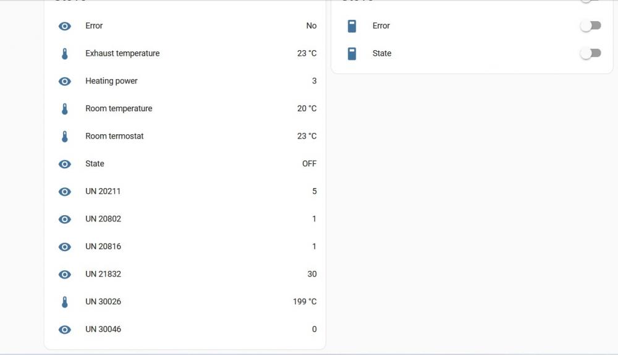The image size is (618, 355).
Task: Click the eye icon beside Error sensor
Action: click(x=65, y=26)
